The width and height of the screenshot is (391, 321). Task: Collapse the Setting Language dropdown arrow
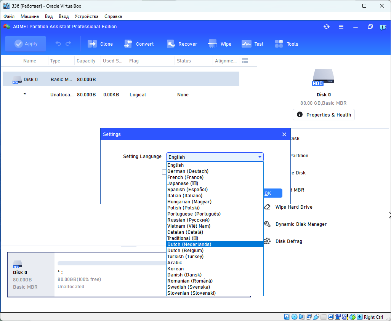[x=260, y=157]
